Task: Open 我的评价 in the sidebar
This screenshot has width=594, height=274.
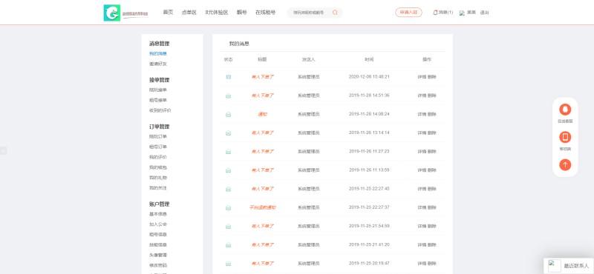Action: [158, 157]
